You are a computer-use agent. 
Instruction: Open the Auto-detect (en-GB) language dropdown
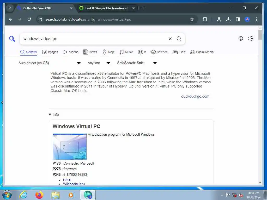(x=49, y=63)
